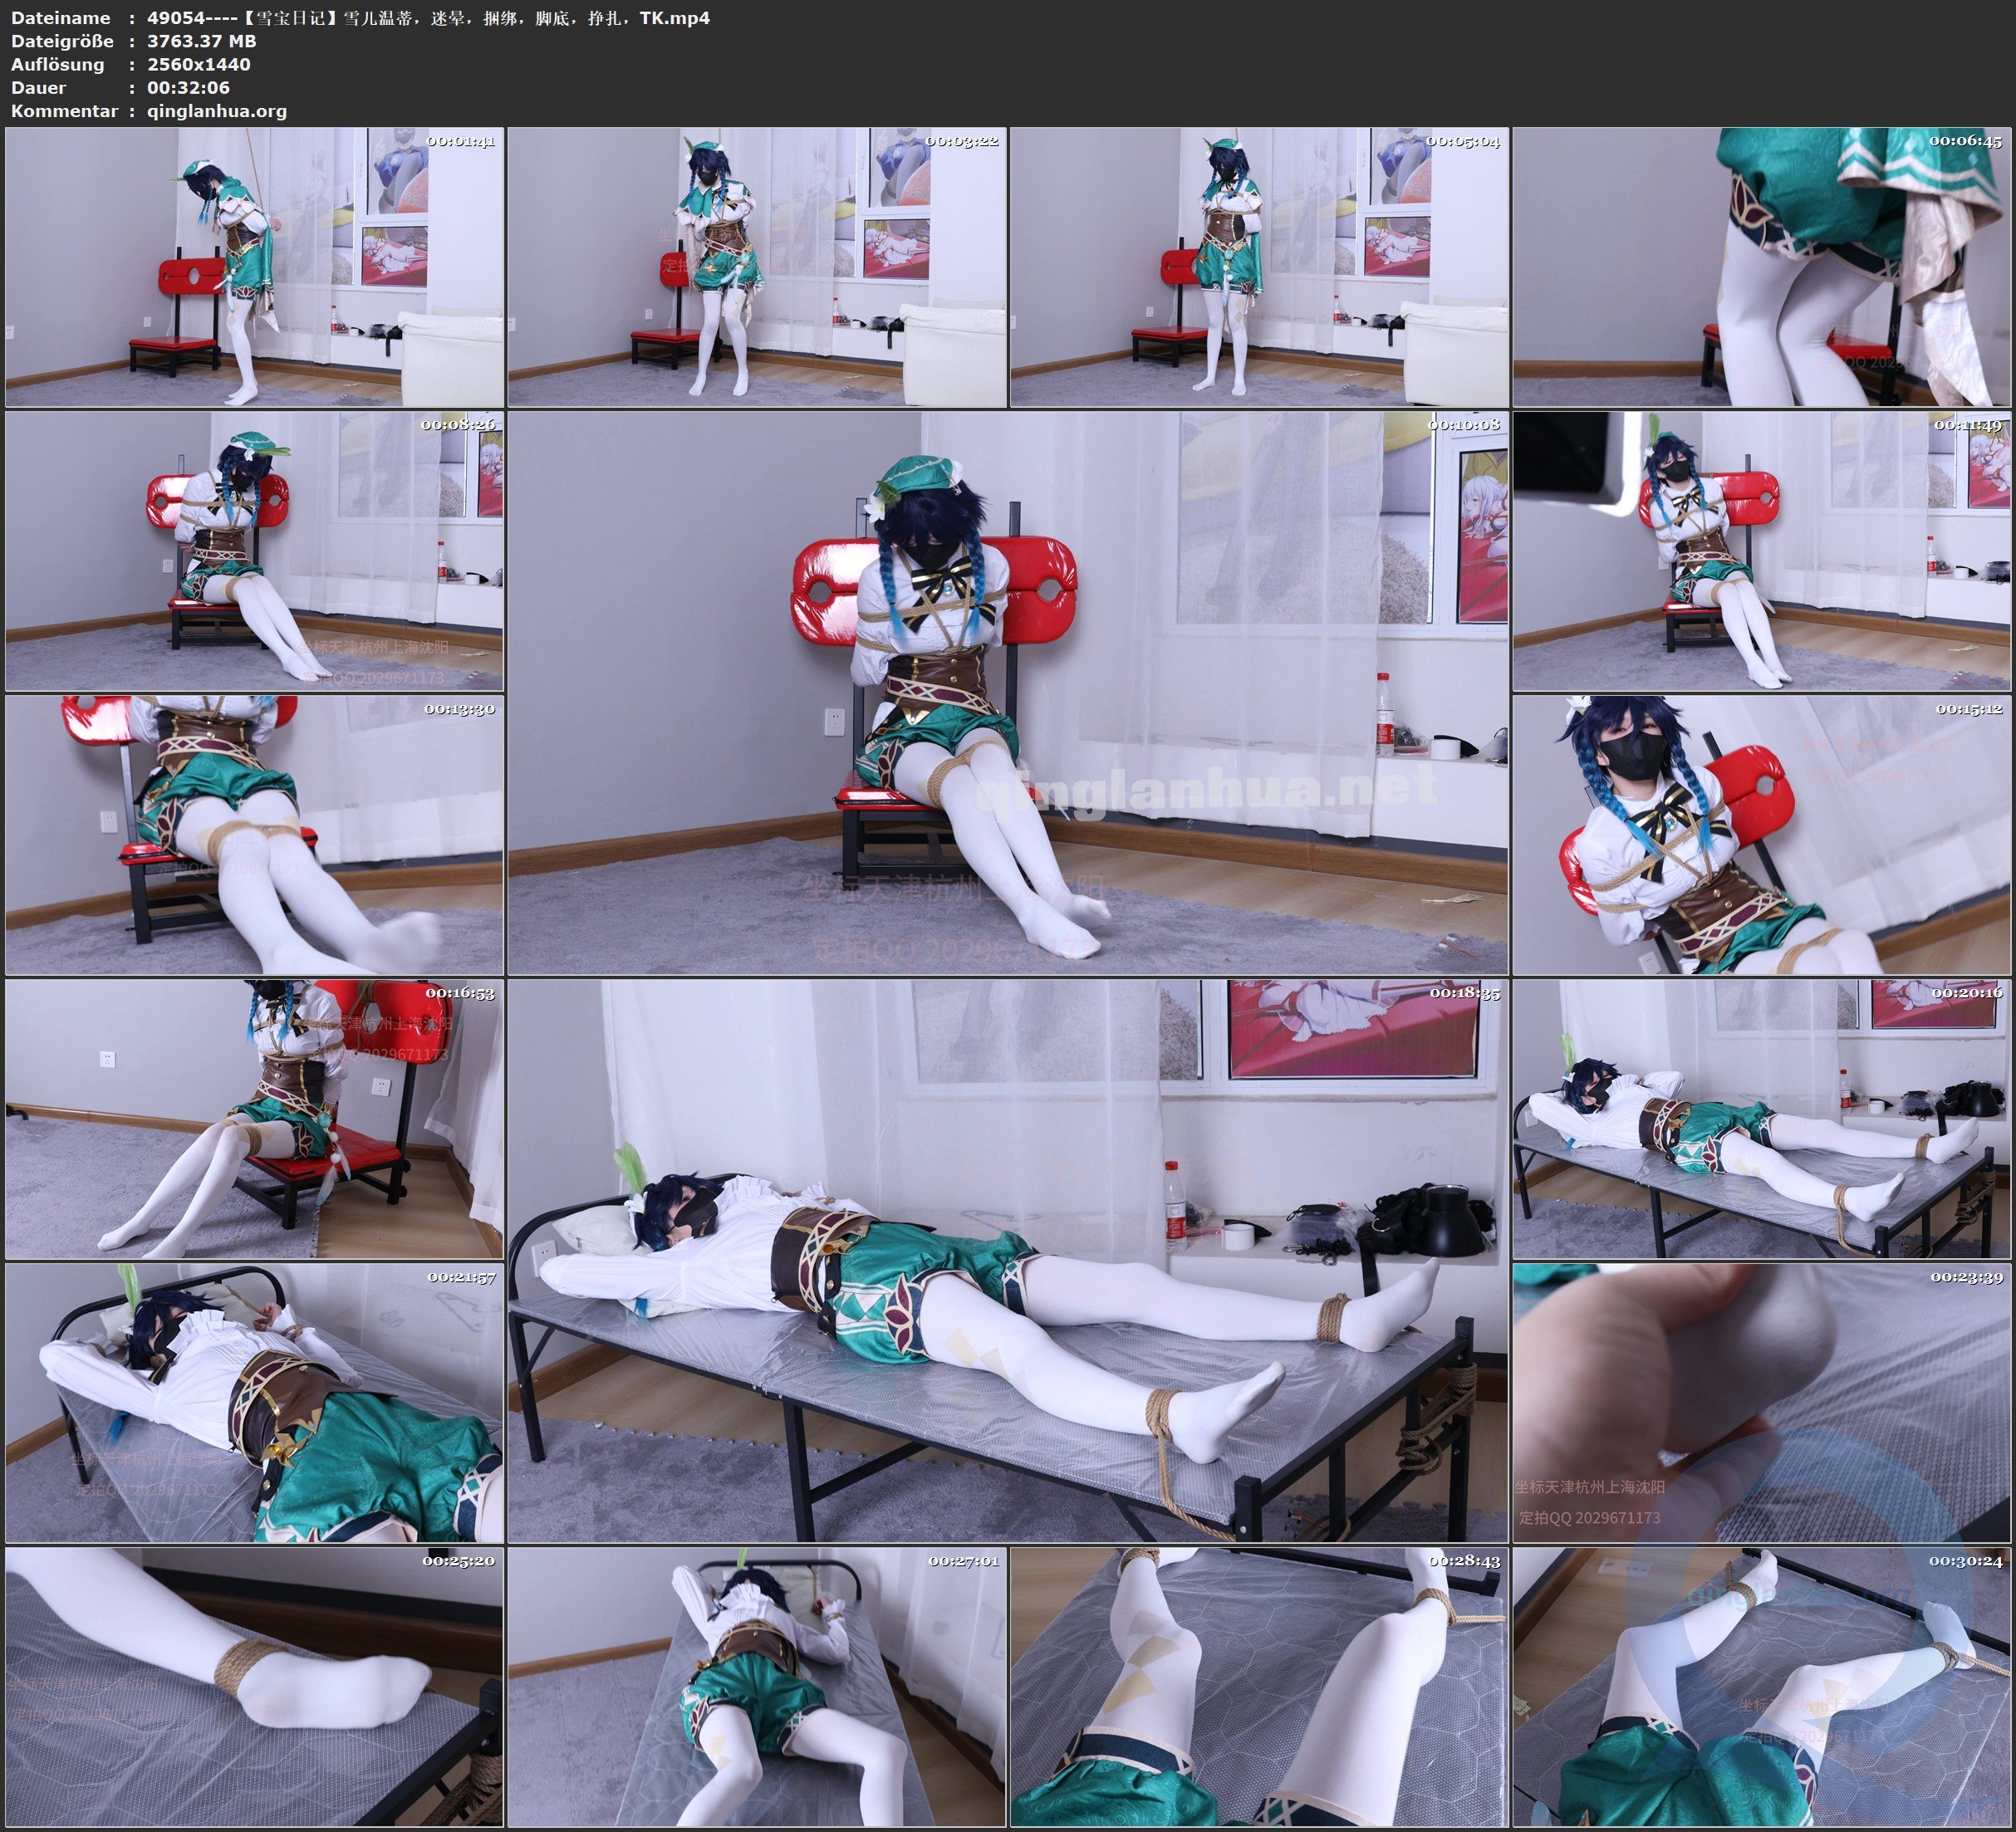Image resolution: width=2016 pixels, height=1832 pixels.
Task: Click the Dateiname value in header
Action: pyautogui.click(x=428, y=18)
